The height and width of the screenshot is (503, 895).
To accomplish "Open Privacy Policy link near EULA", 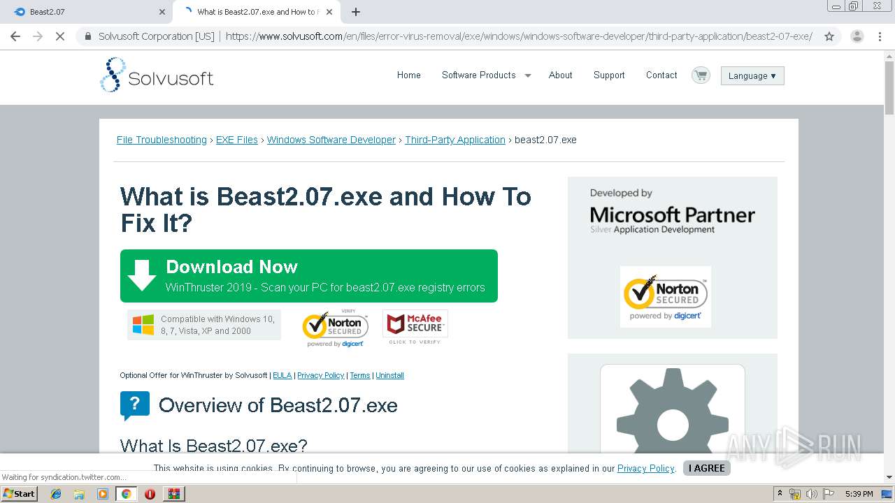I will tap(321, 375).
